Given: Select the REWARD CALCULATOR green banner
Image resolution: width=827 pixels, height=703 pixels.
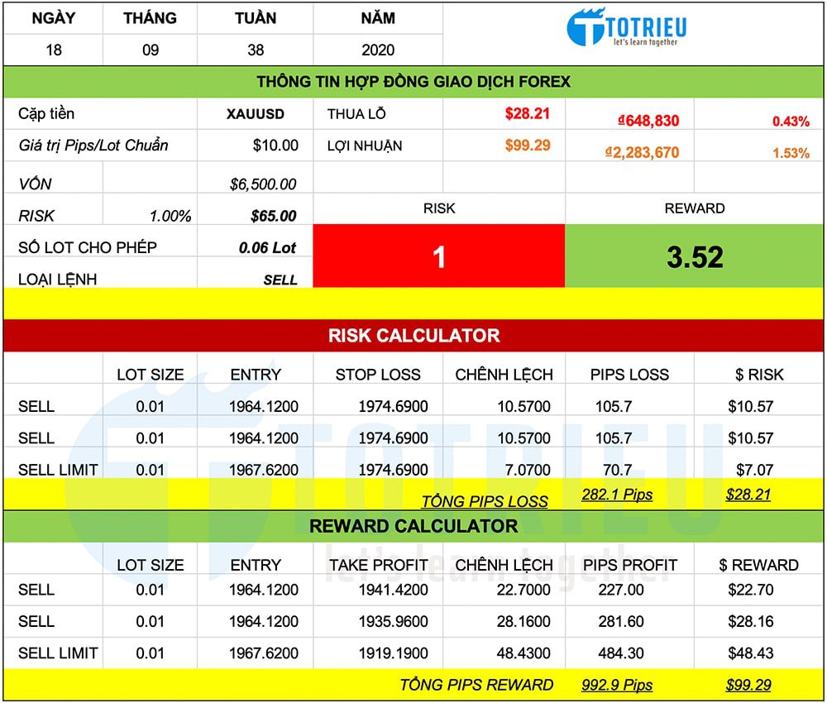Looking at the screenshot, I should pos(413,526).
